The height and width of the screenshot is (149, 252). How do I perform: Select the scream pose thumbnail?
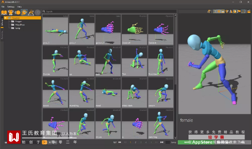pos(161,92)
